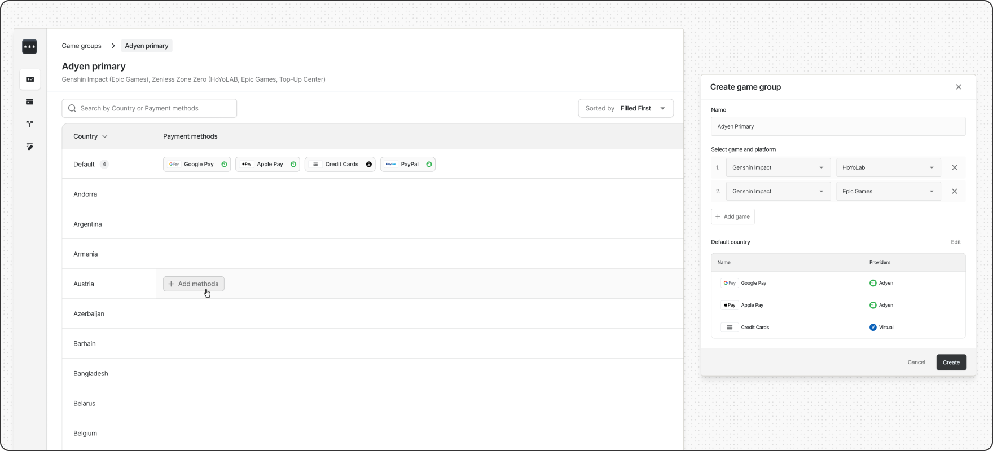Select the Bangladesh row
The height and width of the screenshot is (451, 993).
tap(372, 373)
